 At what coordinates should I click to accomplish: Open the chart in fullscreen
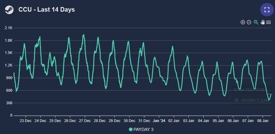click(x=267, y=10)
